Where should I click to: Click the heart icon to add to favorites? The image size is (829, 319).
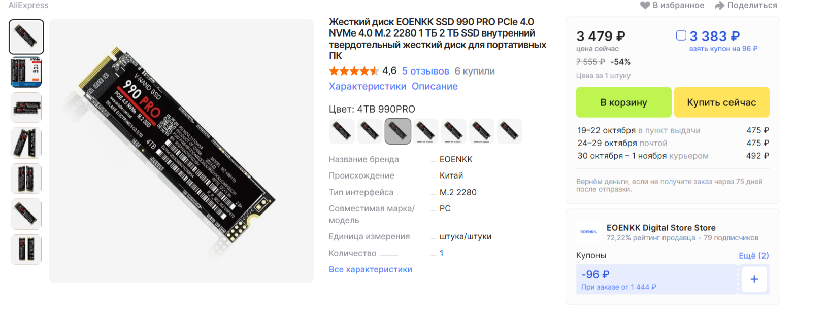coord(645,5)
